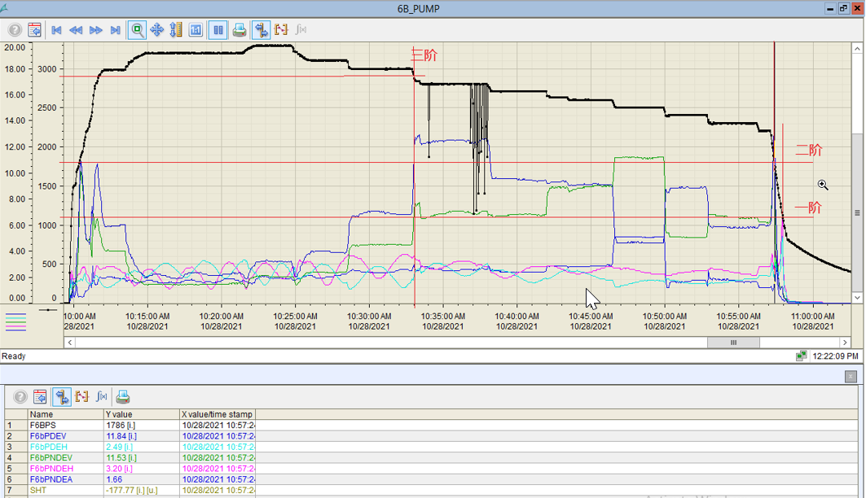Image resolution: width=866 pixels, height=498 pixels.
Task: Jump to last data record
Action: 115,30
